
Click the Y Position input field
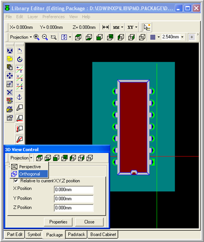click(x=74, y=198)
